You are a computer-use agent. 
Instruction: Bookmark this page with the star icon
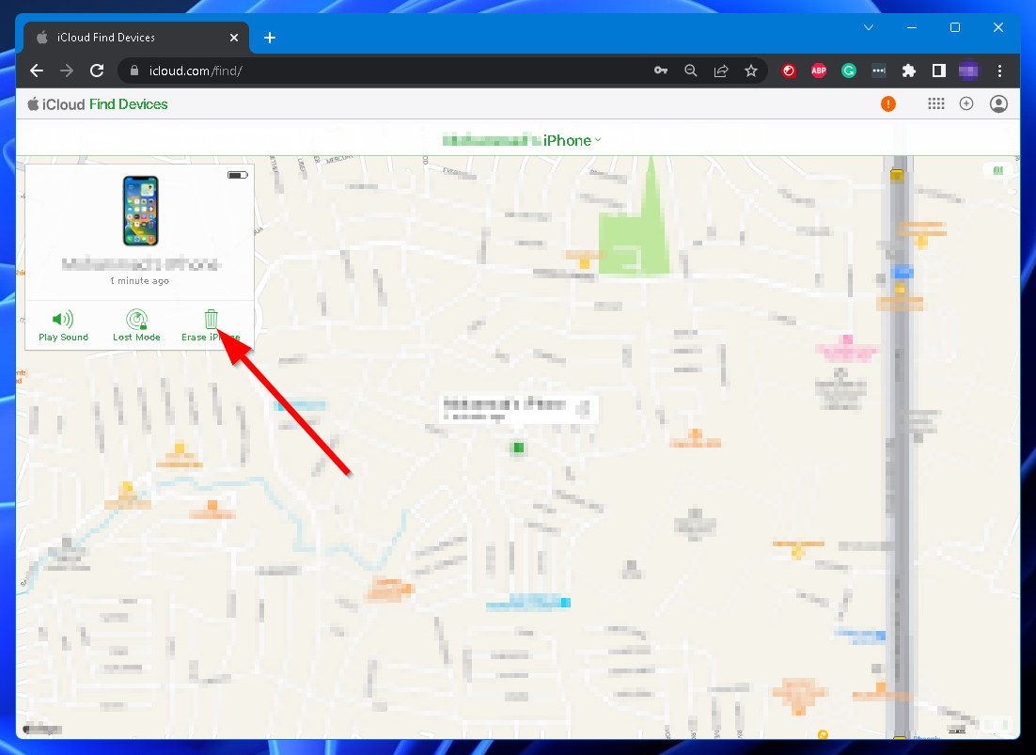pyautogui.click(x=750, y=71)
